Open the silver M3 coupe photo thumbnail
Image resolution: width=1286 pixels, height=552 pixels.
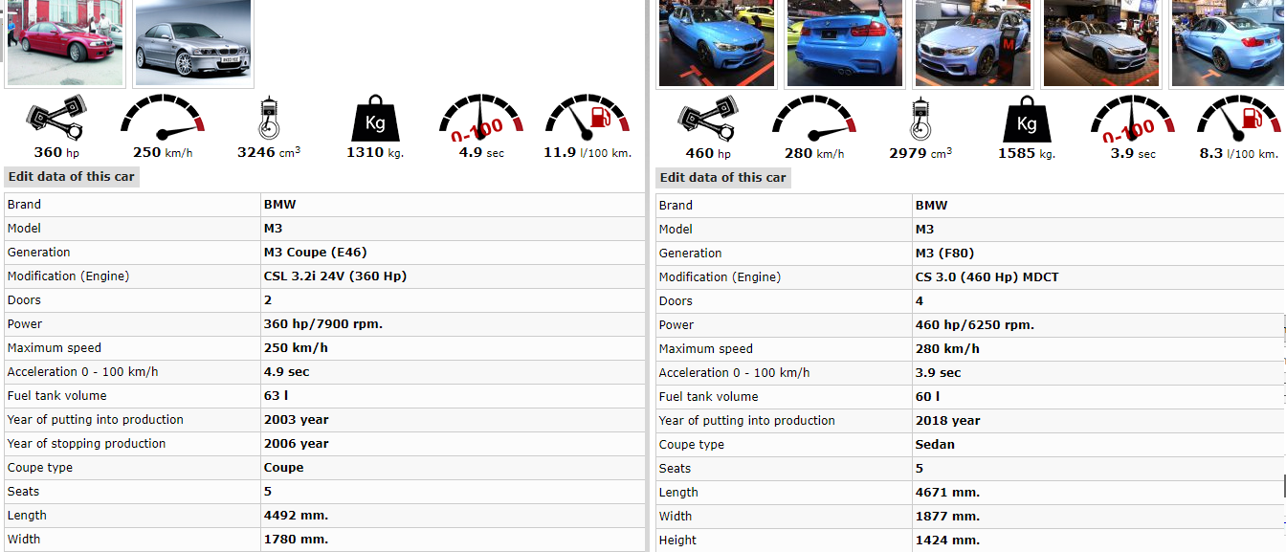pyautogui.click(x=193, y=43)
